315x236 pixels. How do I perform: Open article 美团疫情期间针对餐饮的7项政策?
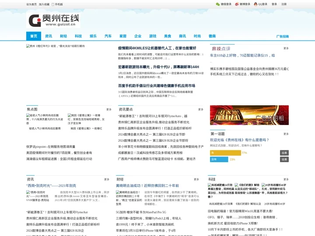(x=59, y=153)
